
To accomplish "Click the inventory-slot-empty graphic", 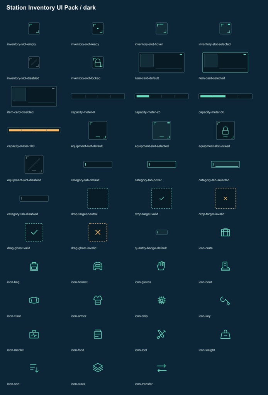I will pyautogui.click(x=34, y=28).
